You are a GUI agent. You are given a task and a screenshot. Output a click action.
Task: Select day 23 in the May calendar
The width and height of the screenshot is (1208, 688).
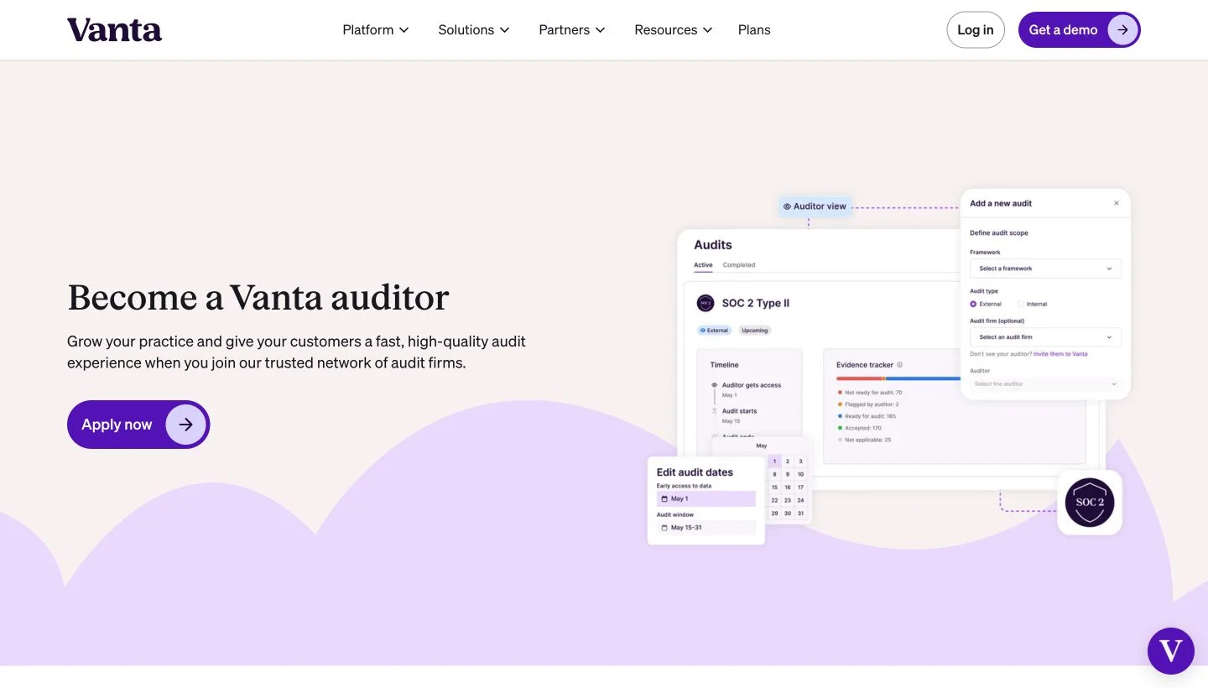(788, 500)
